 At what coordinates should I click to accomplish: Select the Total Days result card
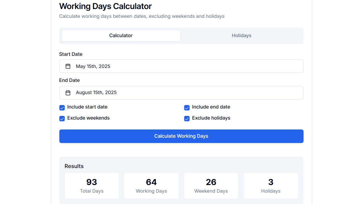tap(92, 186)
